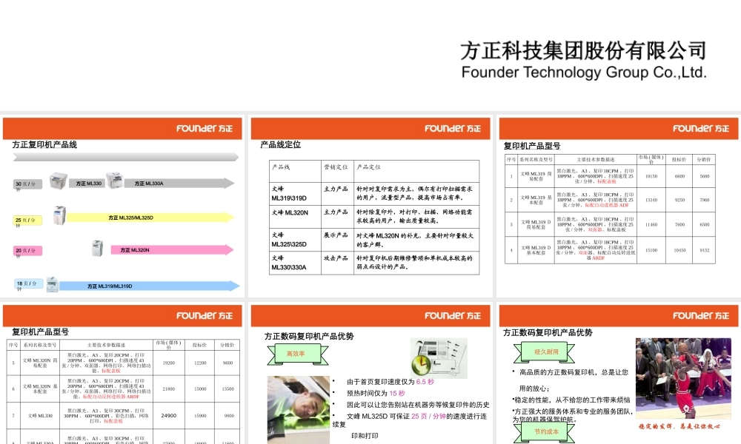Click the small copier beside ML319/ML319D arrow

[52, 284]
